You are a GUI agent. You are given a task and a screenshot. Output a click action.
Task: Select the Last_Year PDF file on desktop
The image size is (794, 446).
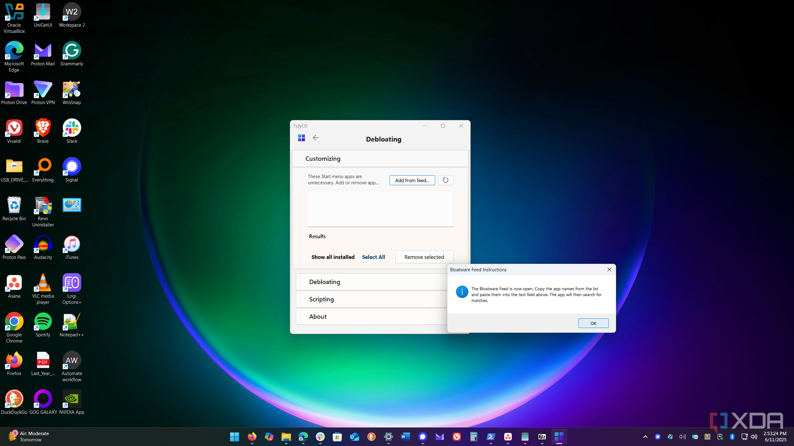click(x=43, y=364)
